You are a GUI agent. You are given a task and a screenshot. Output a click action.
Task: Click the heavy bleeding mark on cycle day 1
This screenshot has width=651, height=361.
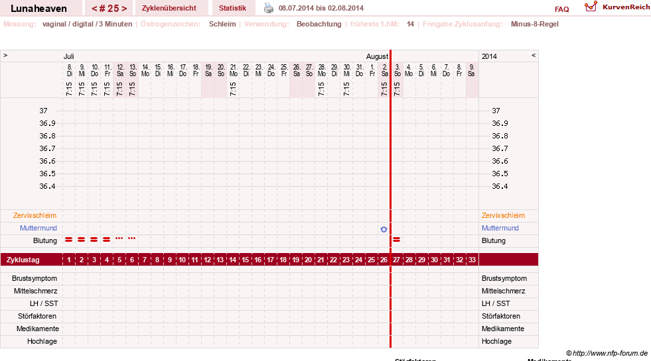(69, 240)
